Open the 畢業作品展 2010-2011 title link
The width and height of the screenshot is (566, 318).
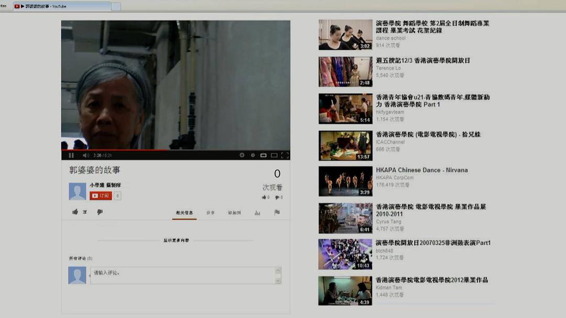pos(431,210)
